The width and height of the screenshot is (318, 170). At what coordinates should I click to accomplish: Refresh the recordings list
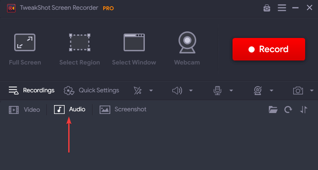tap(288, 110)
